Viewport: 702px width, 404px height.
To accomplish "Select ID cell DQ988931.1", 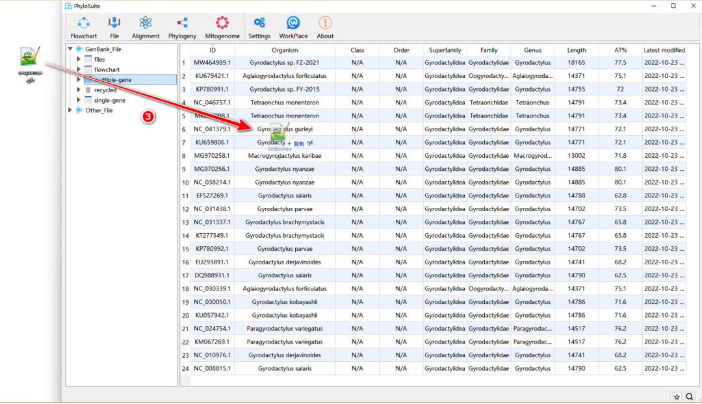I will (212, 275).
